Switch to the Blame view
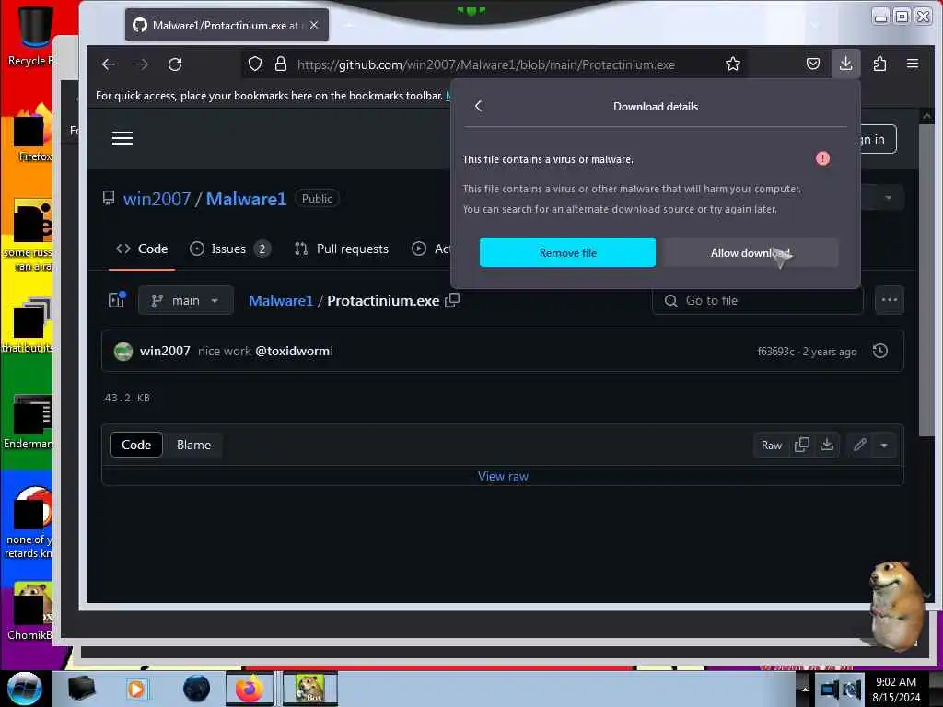The image size is (943, 707). point(193,445)
